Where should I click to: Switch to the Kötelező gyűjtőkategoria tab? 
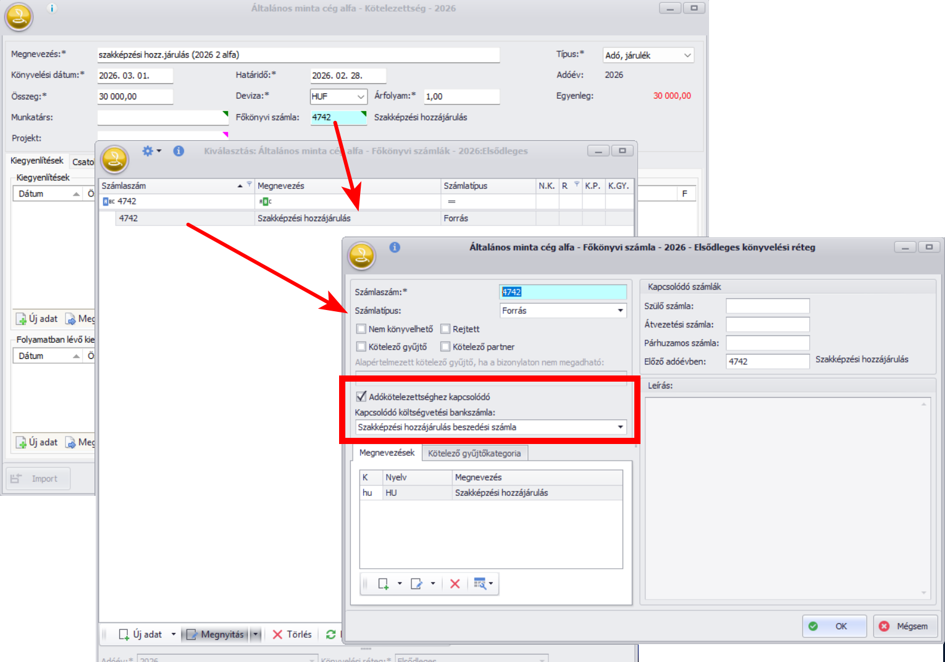(x=474, y=453)
